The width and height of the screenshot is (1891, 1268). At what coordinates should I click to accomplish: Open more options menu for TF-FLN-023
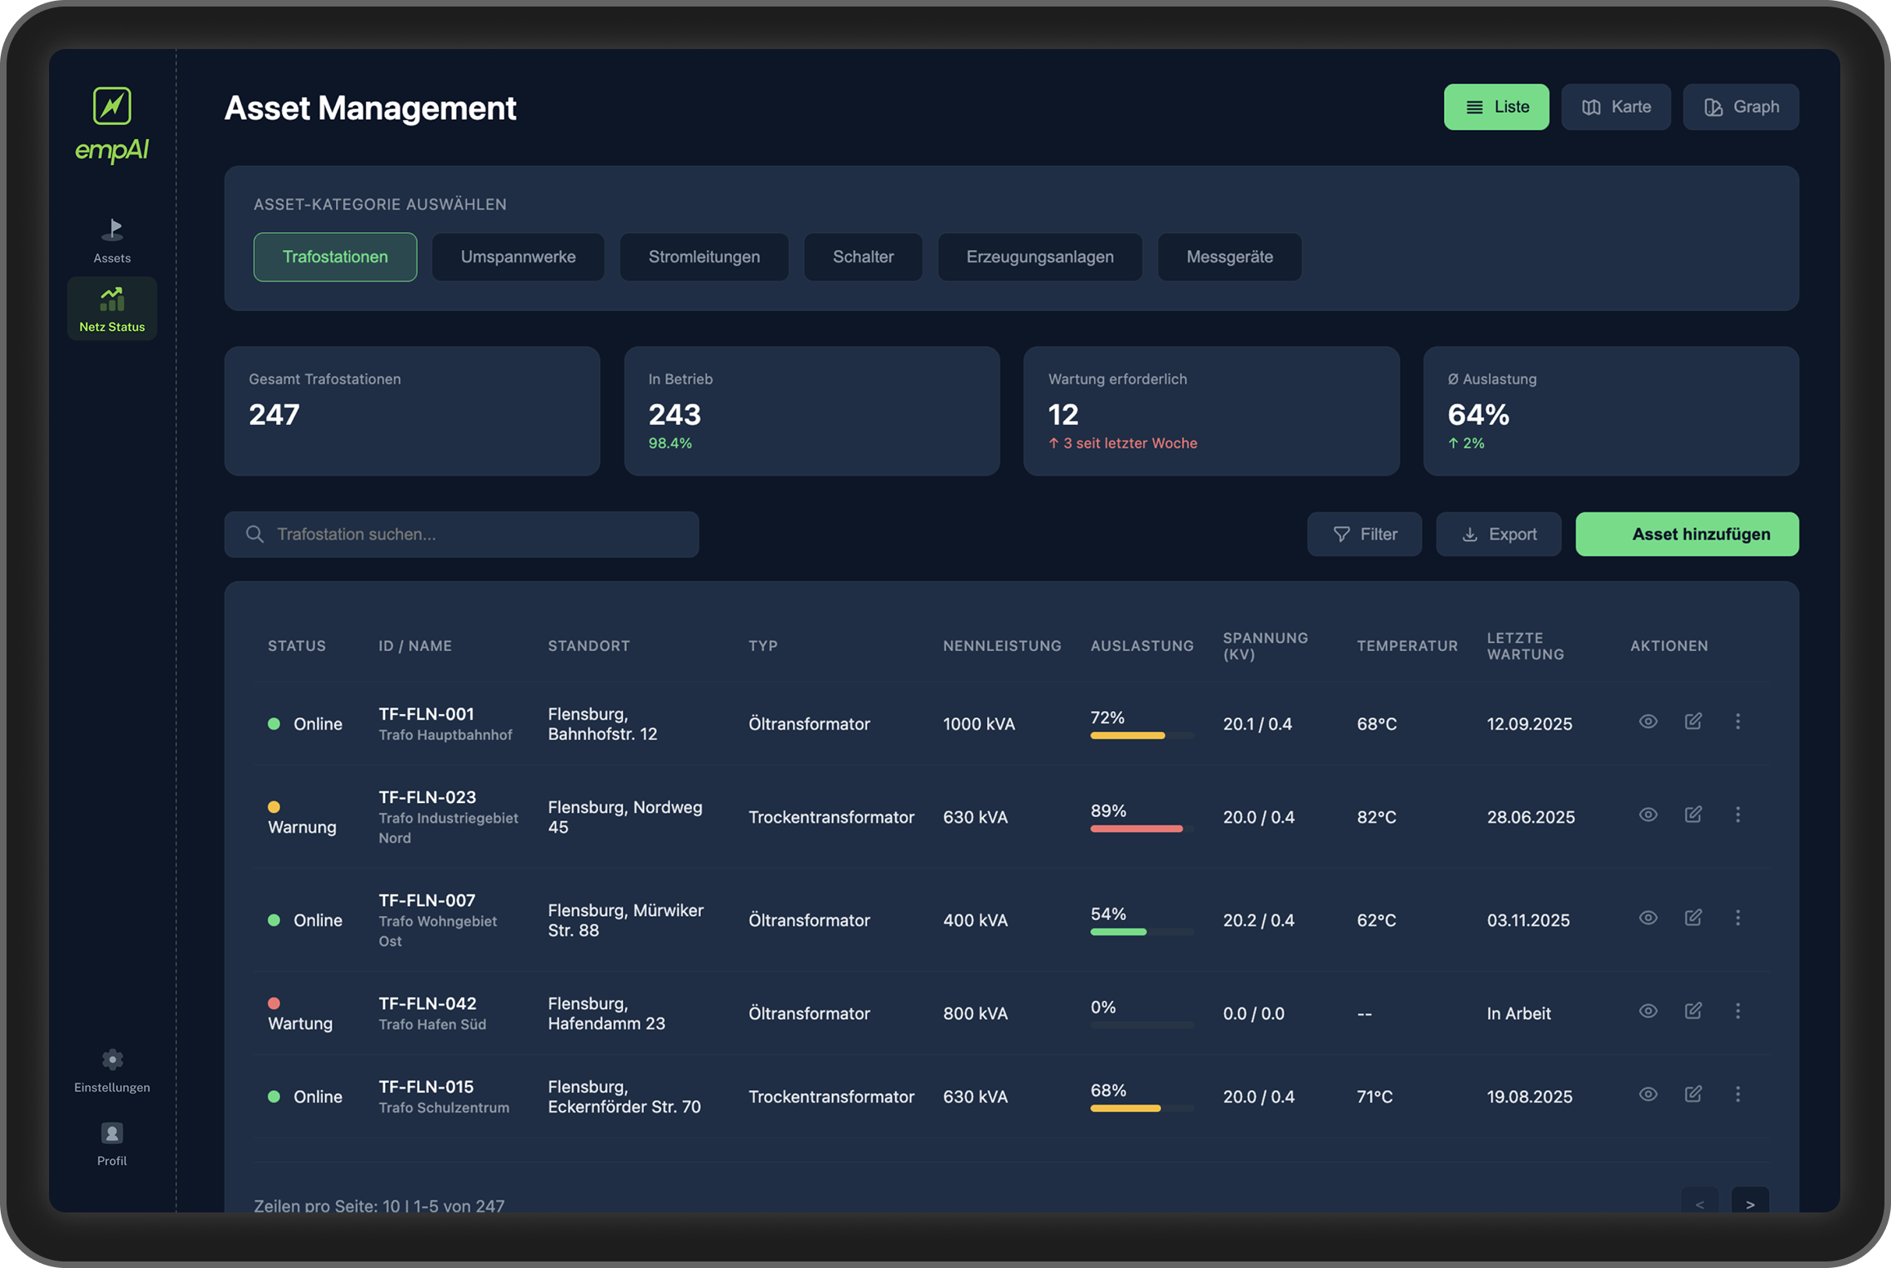click(1737, 815)
